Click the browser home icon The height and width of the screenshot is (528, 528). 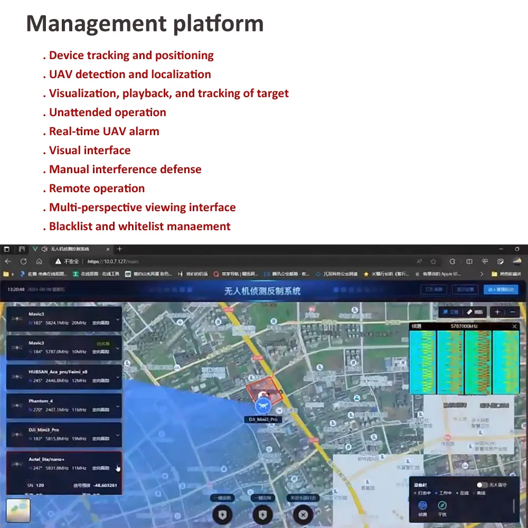tap(39, 261)
